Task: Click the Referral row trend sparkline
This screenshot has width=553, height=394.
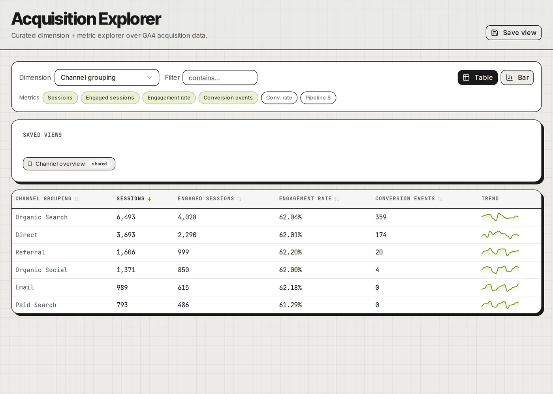Action: pos(500,252)
